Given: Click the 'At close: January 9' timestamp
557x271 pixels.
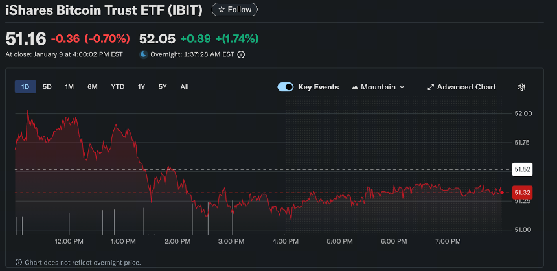Looking at the screenshot, I should tap(64, 54).
